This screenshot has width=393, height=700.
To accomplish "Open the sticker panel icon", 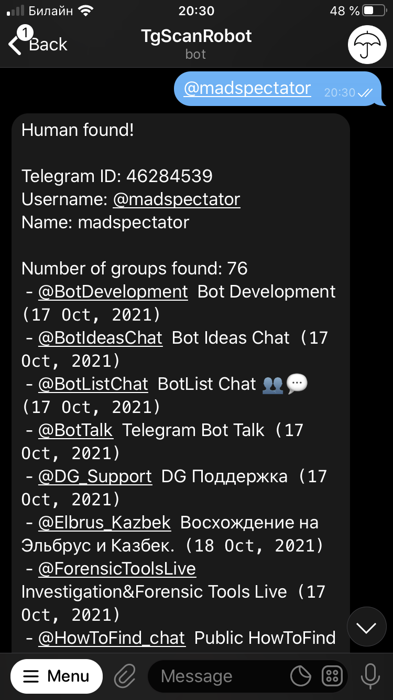I will click(x=301, y=676).
